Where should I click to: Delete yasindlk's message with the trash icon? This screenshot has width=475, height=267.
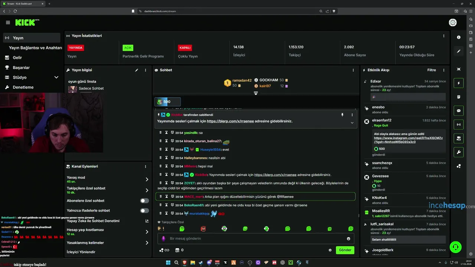(161, 133)
